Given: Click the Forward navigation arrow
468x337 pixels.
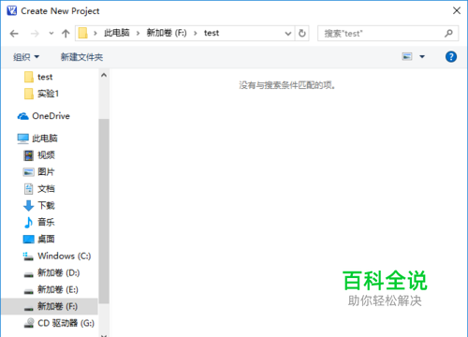Looking at the screenshot, I should click(35, 34).
